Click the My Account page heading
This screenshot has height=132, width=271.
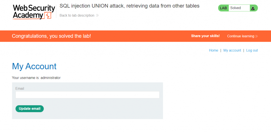[x=34, y=66]
